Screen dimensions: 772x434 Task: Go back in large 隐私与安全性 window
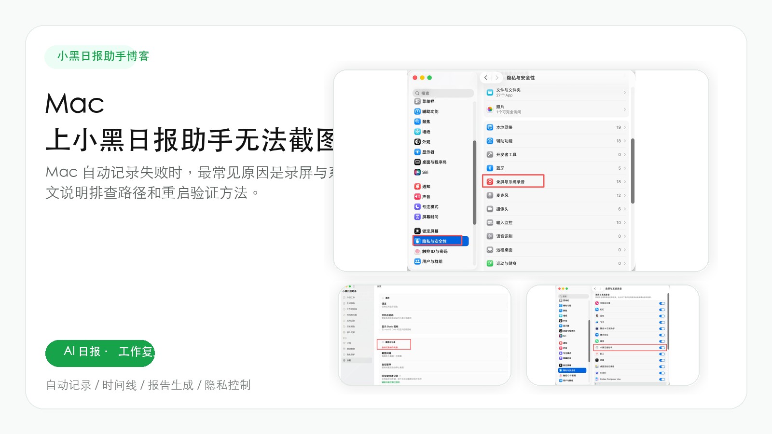coord(486,78)
